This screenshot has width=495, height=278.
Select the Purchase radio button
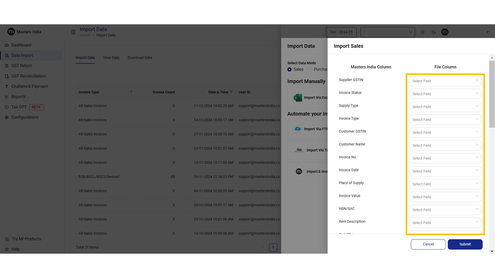pyautogui.click(x=310, y=69)
